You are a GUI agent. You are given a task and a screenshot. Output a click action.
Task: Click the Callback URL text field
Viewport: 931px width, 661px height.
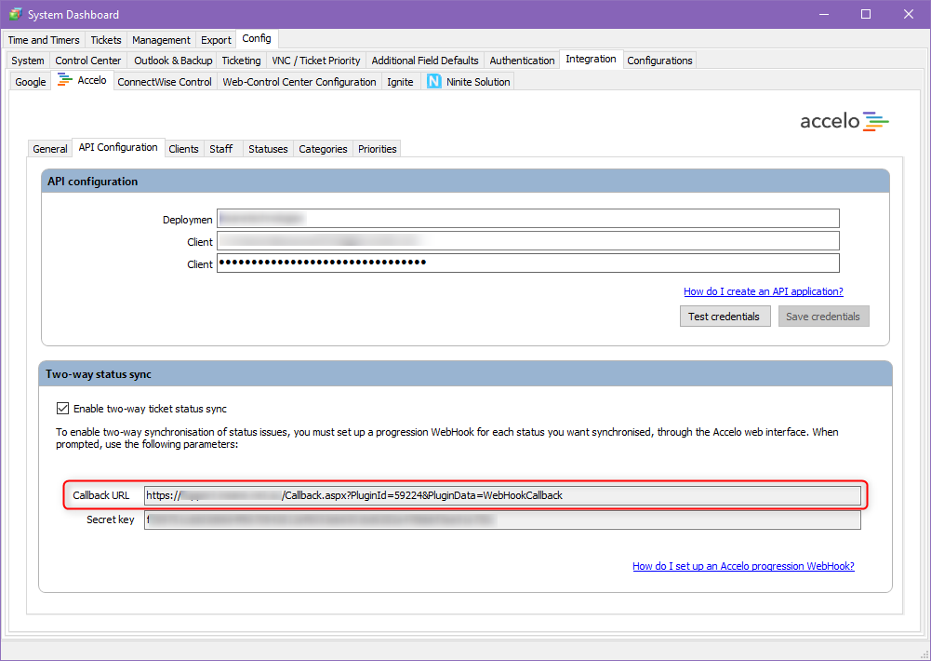(x=502, y=495)
